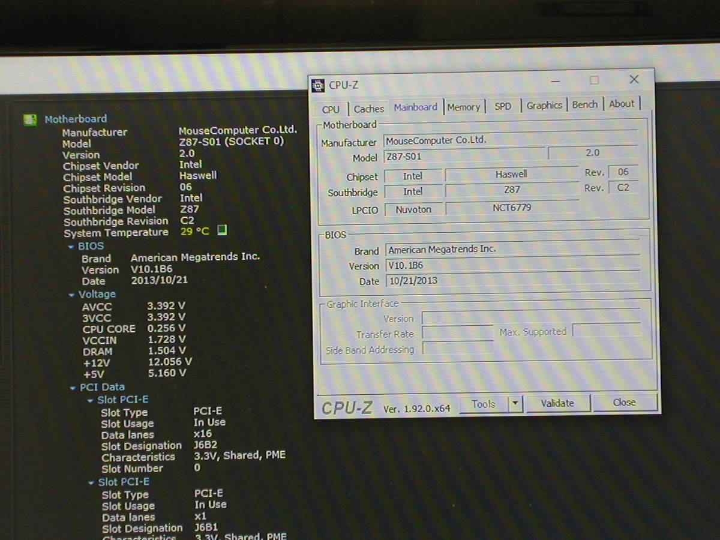
Task: Click the Data lanes value x1
Action: tap(200, 516)
